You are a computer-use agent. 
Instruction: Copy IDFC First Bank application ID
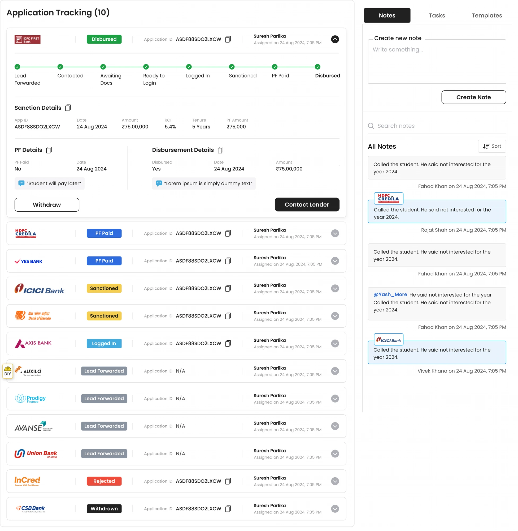coord(228,39)
